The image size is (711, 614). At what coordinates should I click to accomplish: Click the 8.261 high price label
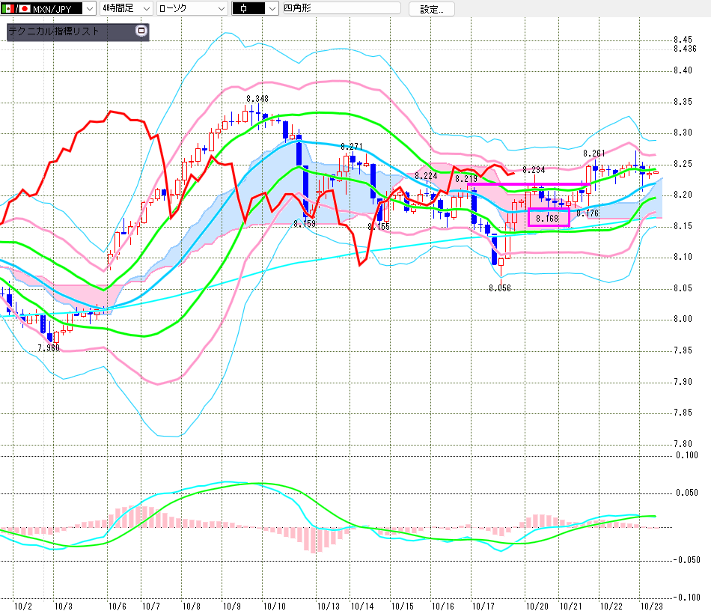(594, 153)
